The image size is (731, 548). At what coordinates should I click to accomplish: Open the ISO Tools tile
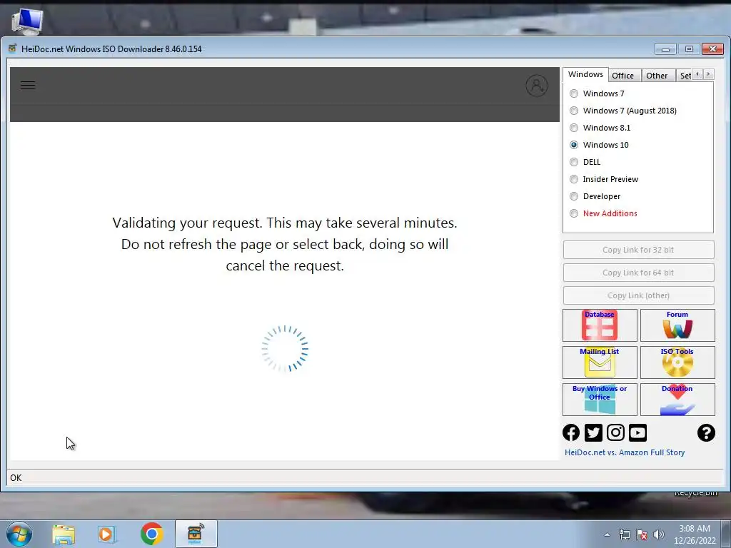[x=677, y=362]
